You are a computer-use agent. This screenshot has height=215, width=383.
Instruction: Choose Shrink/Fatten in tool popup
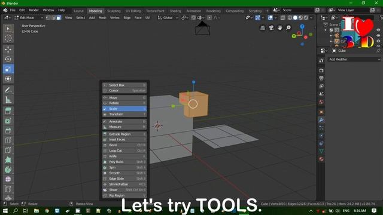coord(124,185)
